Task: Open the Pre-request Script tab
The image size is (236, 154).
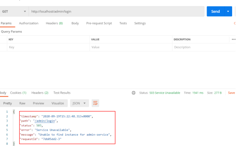Action: pyautogui.click(x=99, y=23)
